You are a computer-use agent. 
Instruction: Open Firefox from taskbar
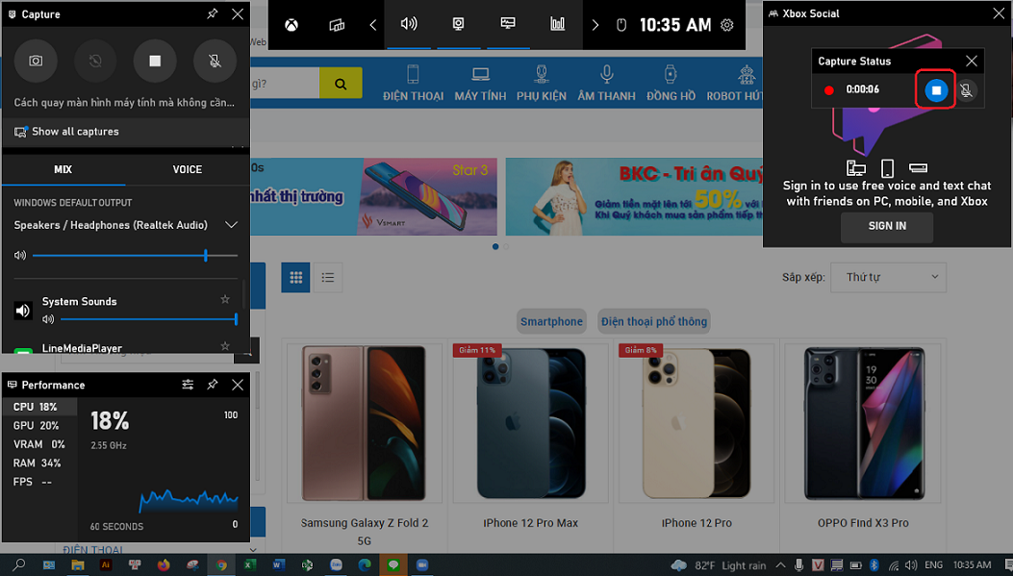164,565
